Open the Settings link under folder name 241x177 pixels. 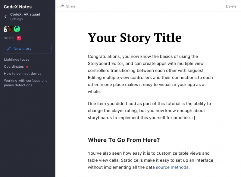(16, 19)
